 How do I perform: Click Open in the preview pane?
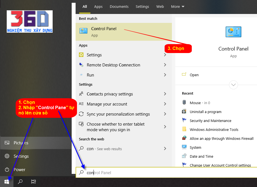(194, 75)
